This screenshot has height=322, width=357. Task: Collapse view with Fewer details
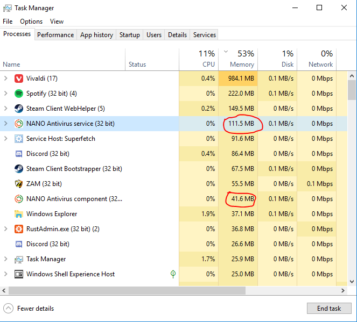pyautogui.click(x=29, y=309)
